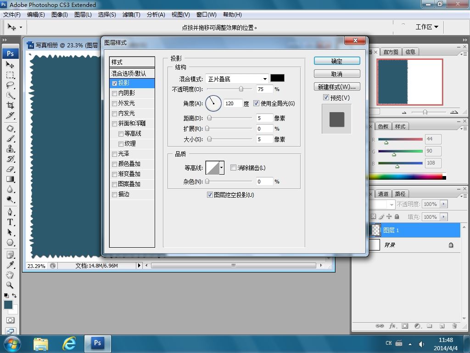
Task: Select the Magic Wand tool
Action: coord(10,96)
